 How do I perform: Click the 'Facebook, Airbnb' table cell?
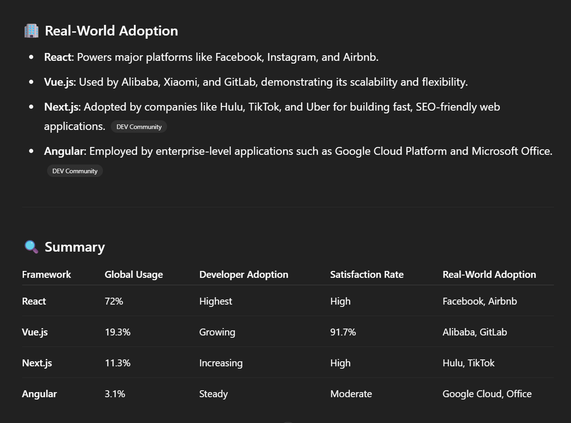pos(480,301)
